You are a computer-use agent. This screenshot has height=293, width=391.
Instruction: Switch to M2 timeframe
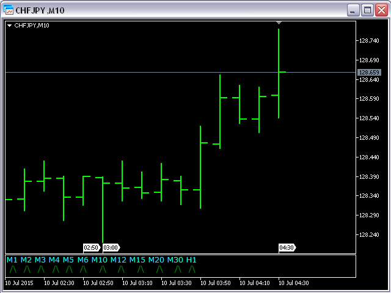coord(26,260)
